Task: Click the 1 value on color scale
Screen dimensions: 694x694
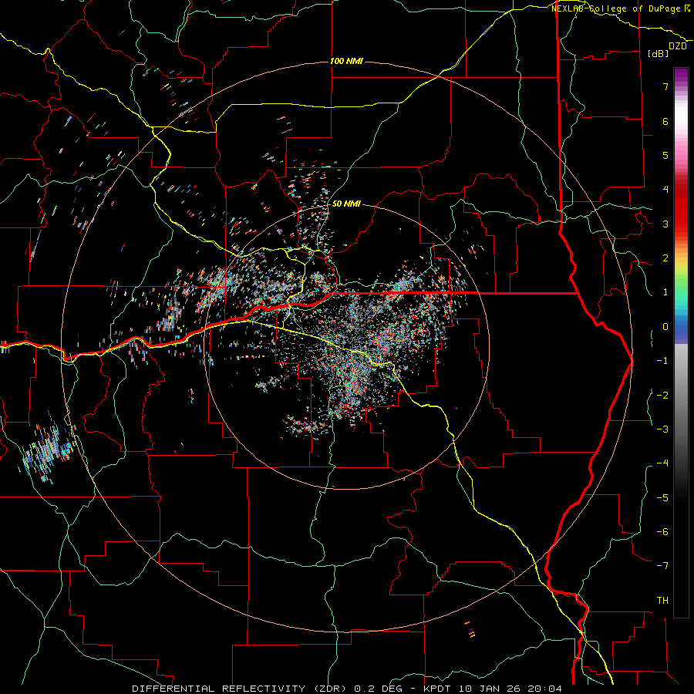Action: click(x=665, y=292)
